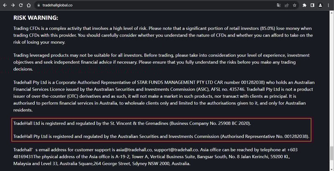Click the page's vertical scrollbar thumb

pyautogui.click(x=331, y=154)
